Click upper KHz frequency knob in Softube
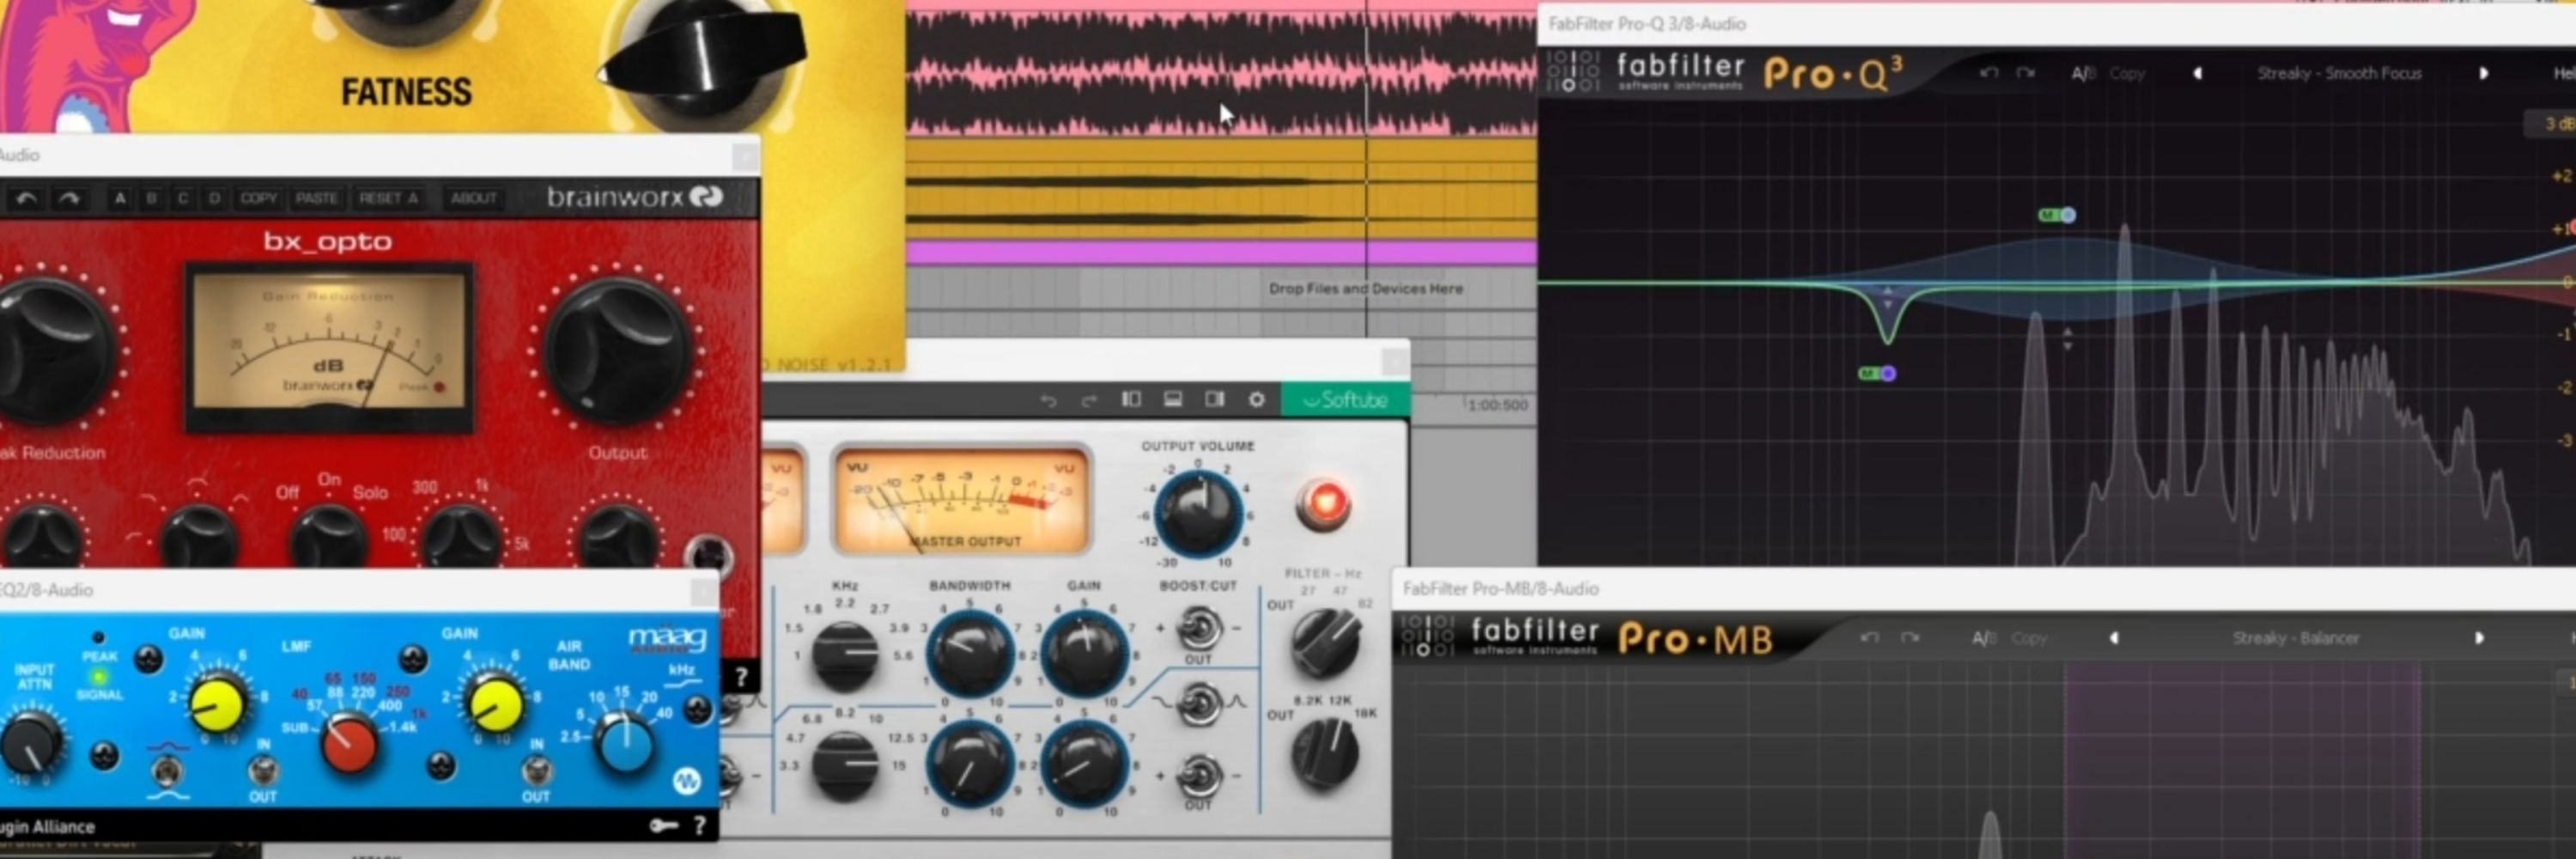Viewport: 2576px width, 859px height. [x=845, y=655]
